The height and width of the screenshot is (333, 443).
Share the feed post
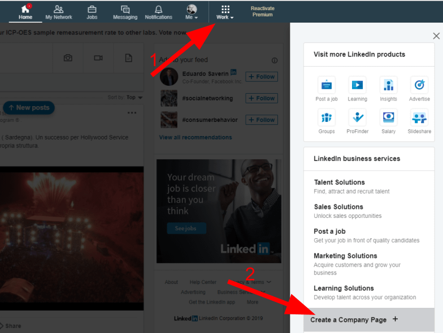coord(10,326)
